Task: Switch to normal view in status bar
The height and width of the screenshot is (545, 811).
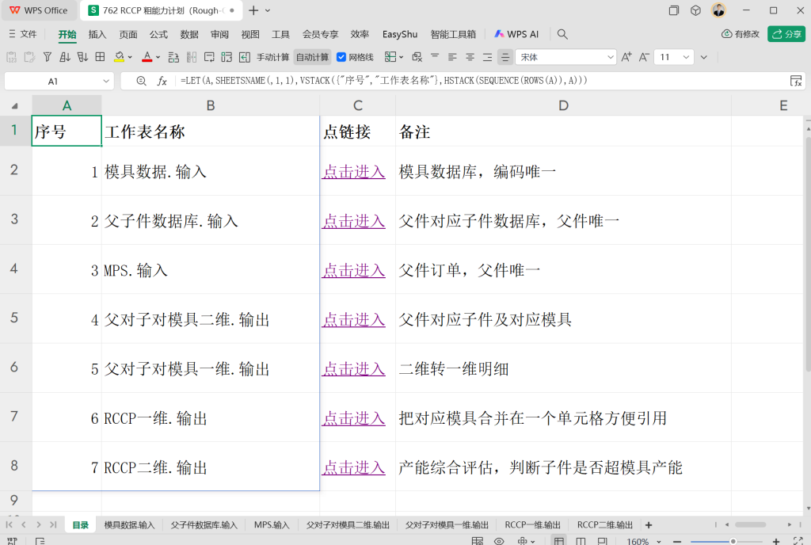Action: pos(558,541)
